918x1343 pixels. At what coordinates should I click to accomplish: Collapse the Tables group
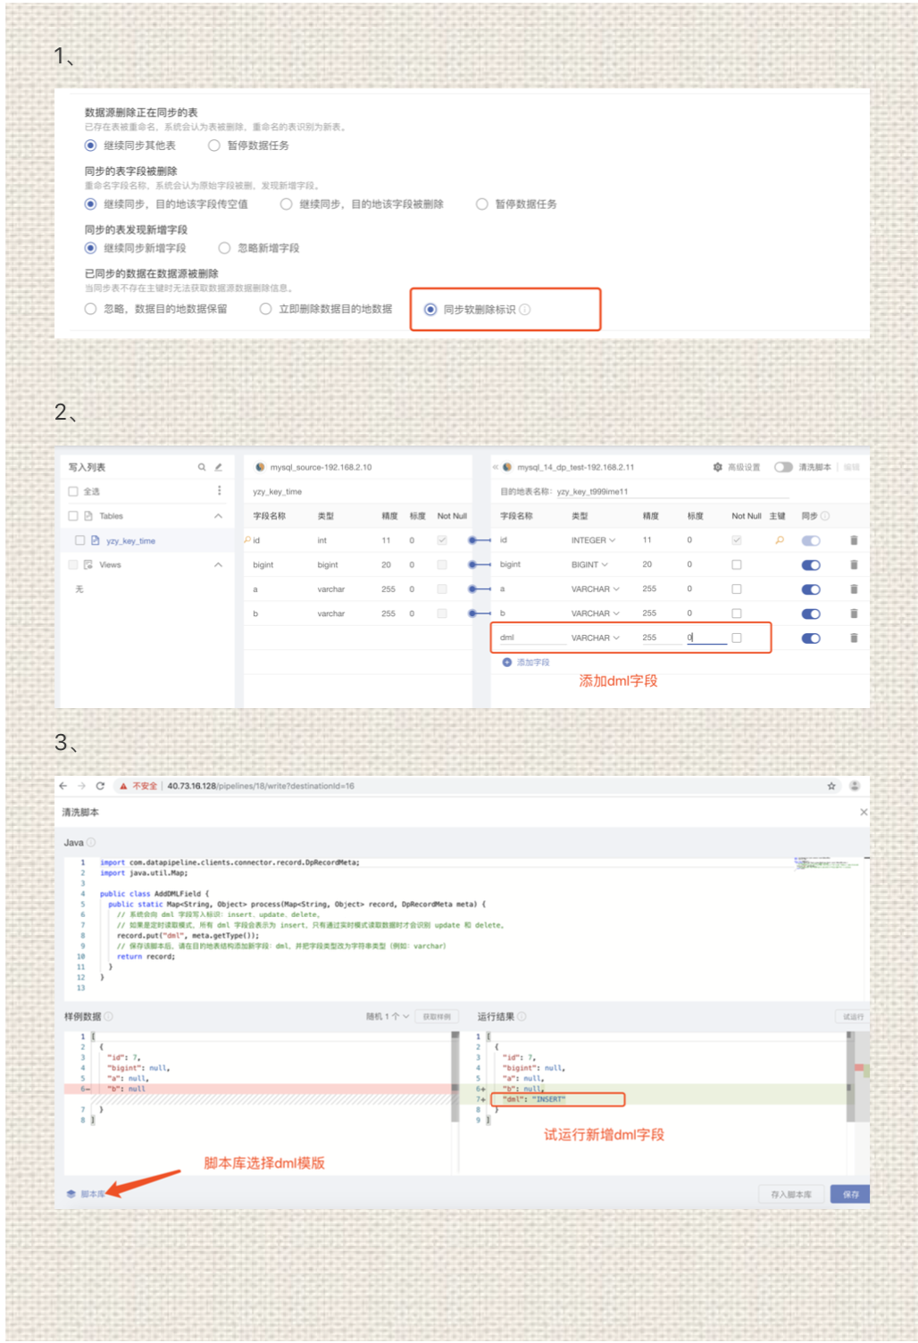coord(218,515)
